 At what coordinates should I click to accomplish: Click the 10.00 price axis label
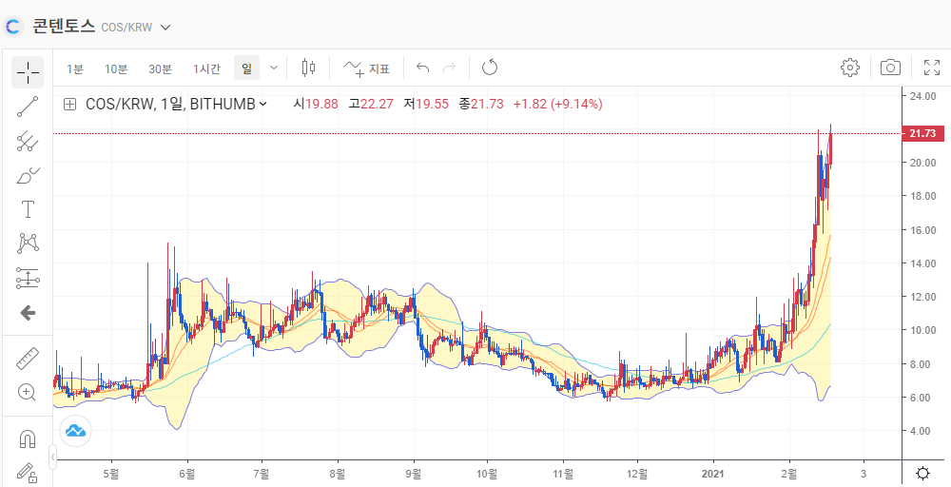(922, 330)
